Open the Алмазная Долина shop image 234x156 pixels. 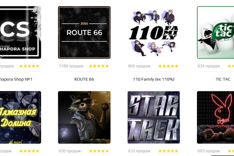click(x=20, y=117)
